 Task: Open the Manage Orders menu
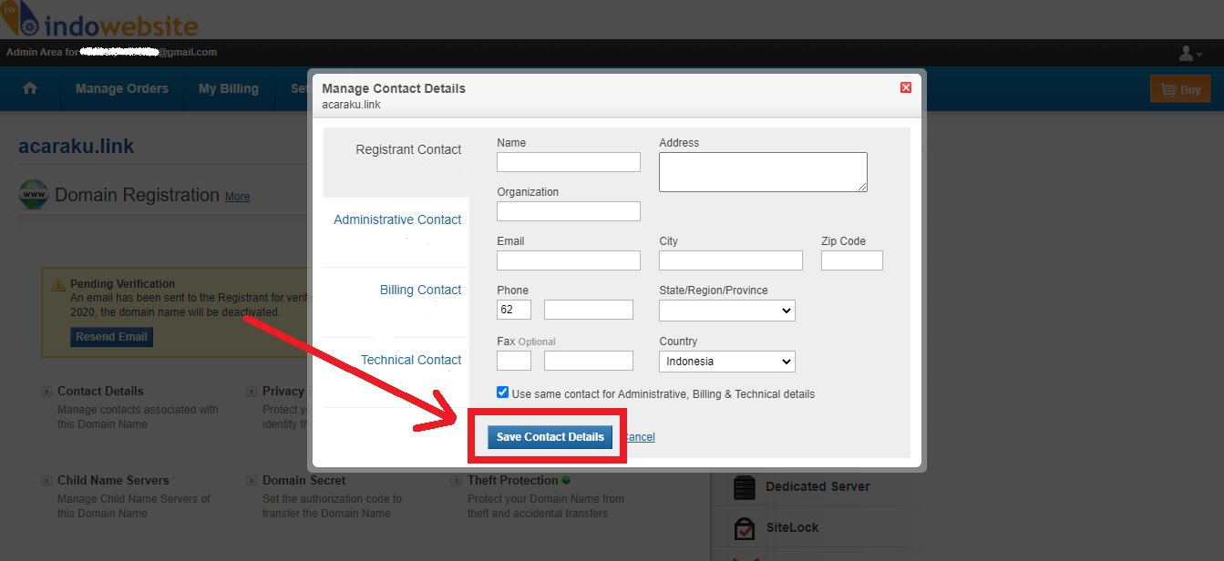pyautogui.click(x=122, y=88)
